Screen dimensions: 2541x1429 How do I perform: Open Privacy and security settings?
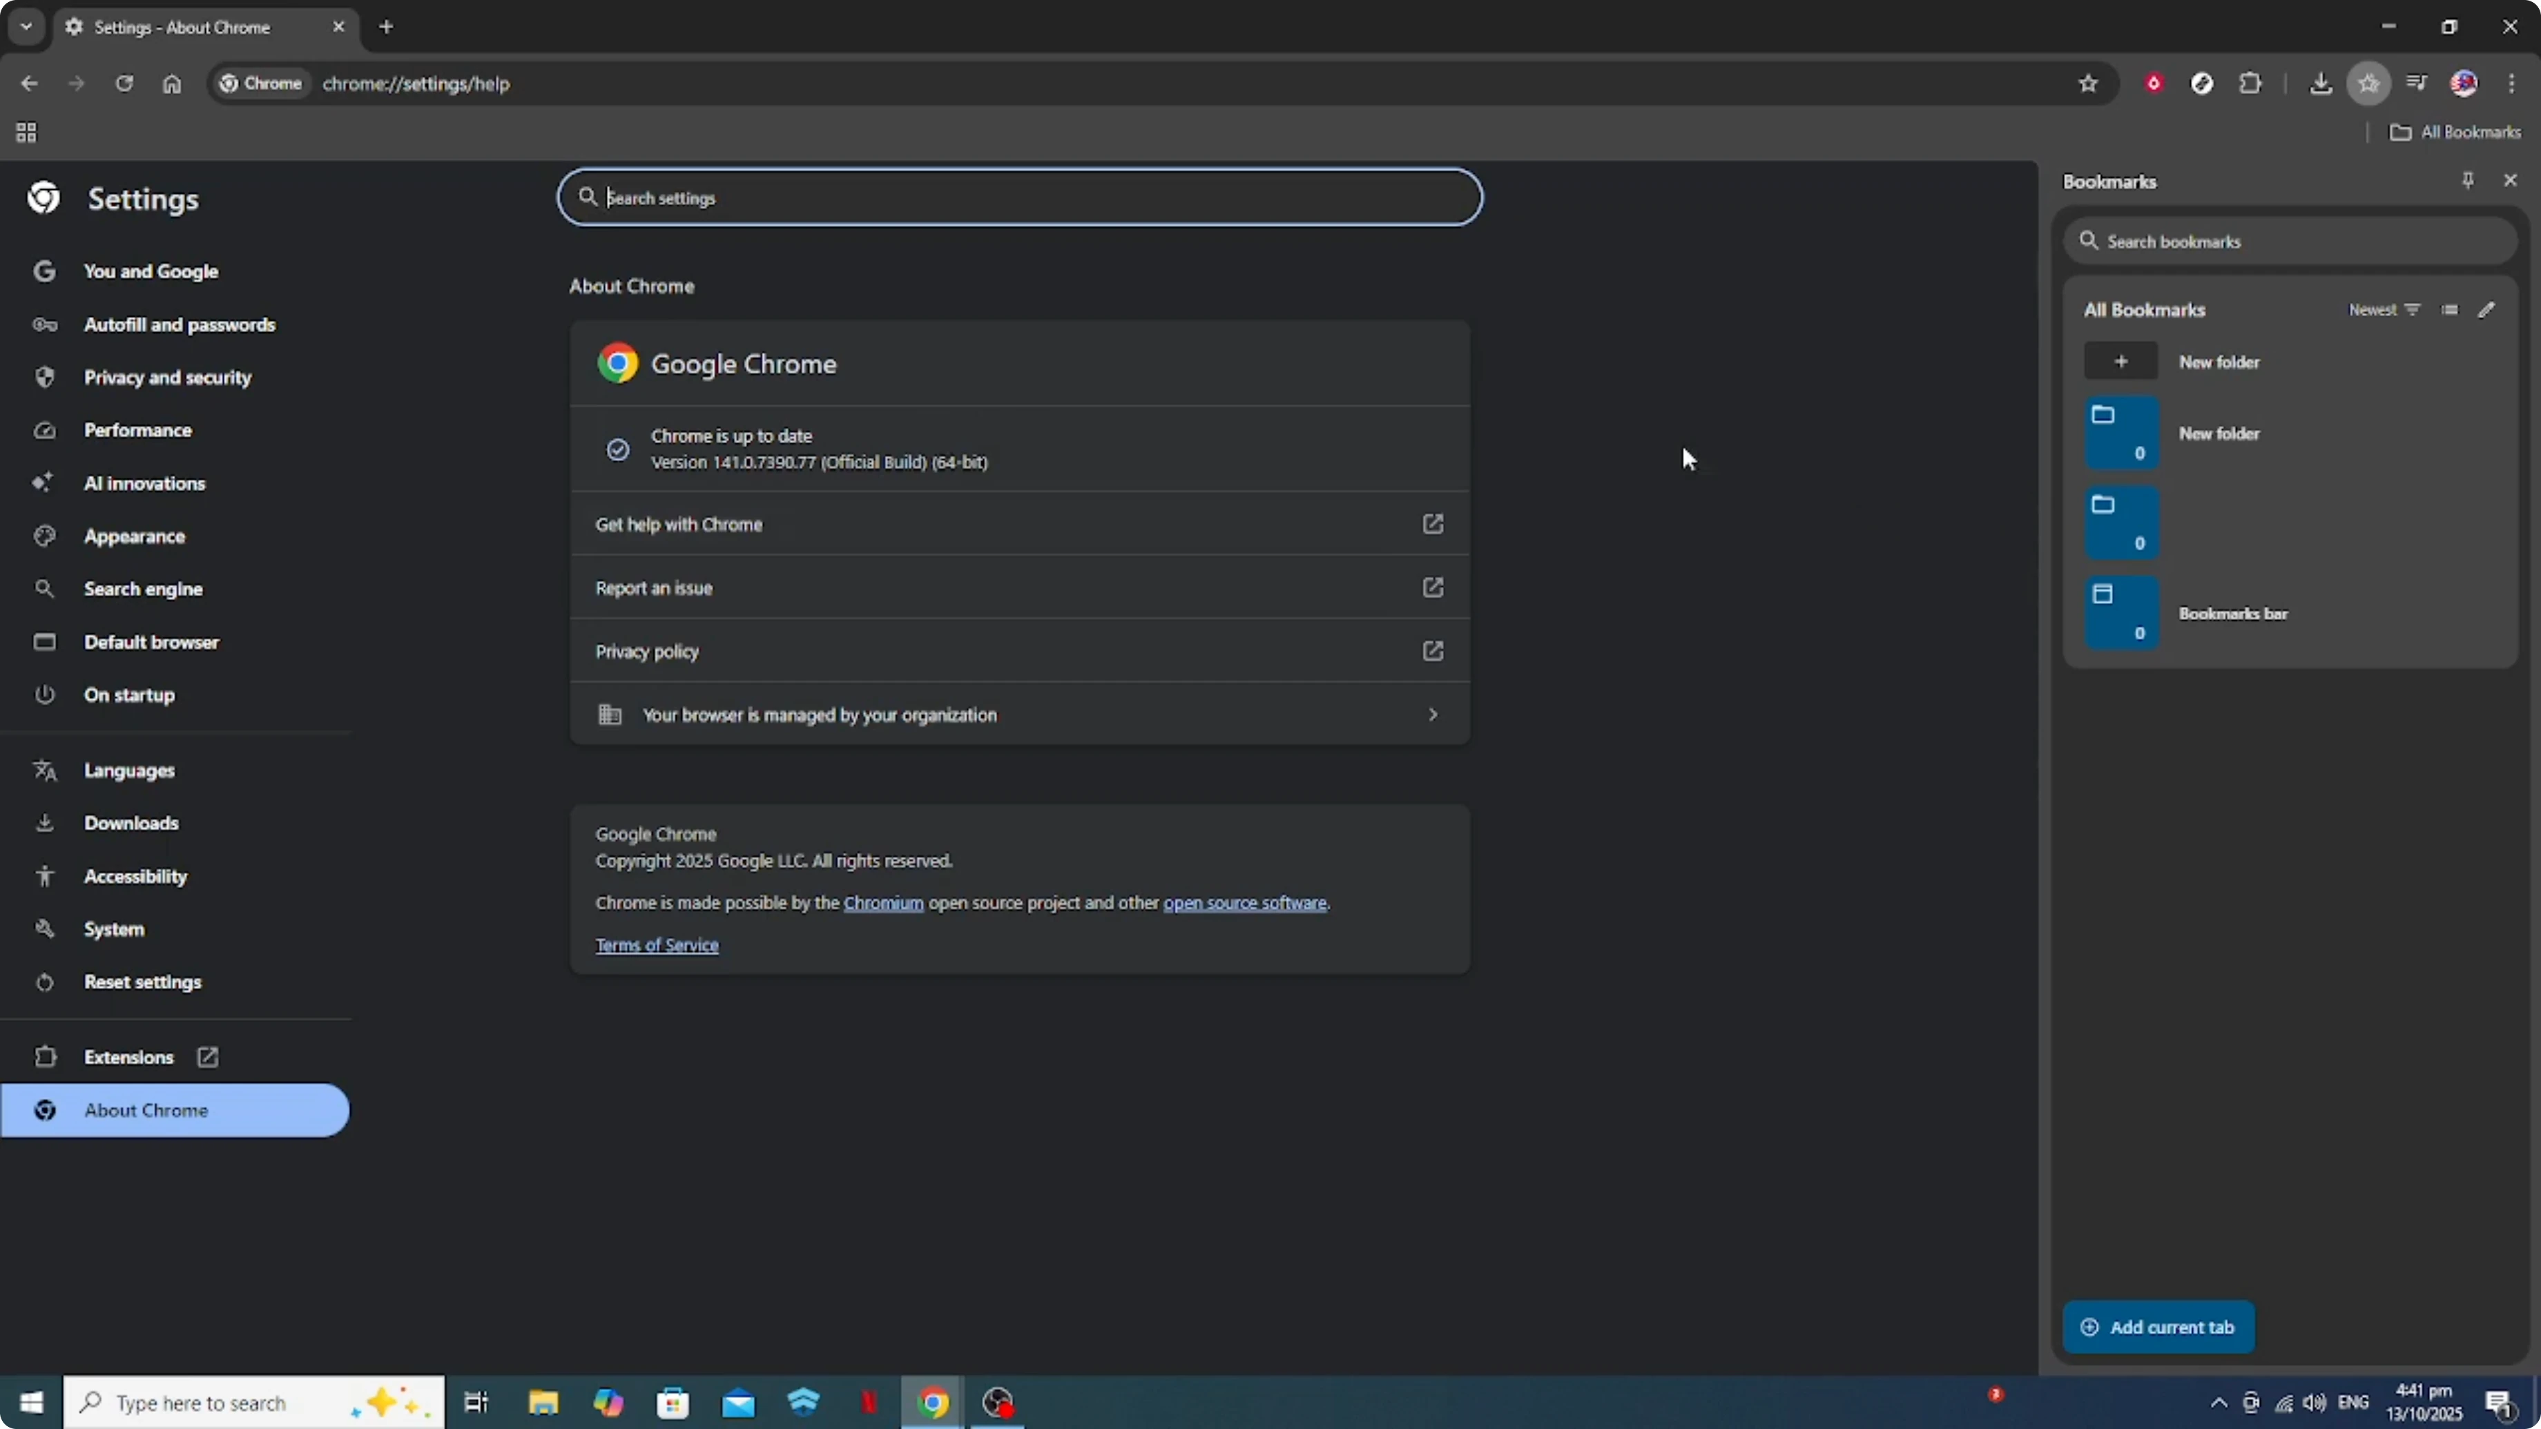166,378
